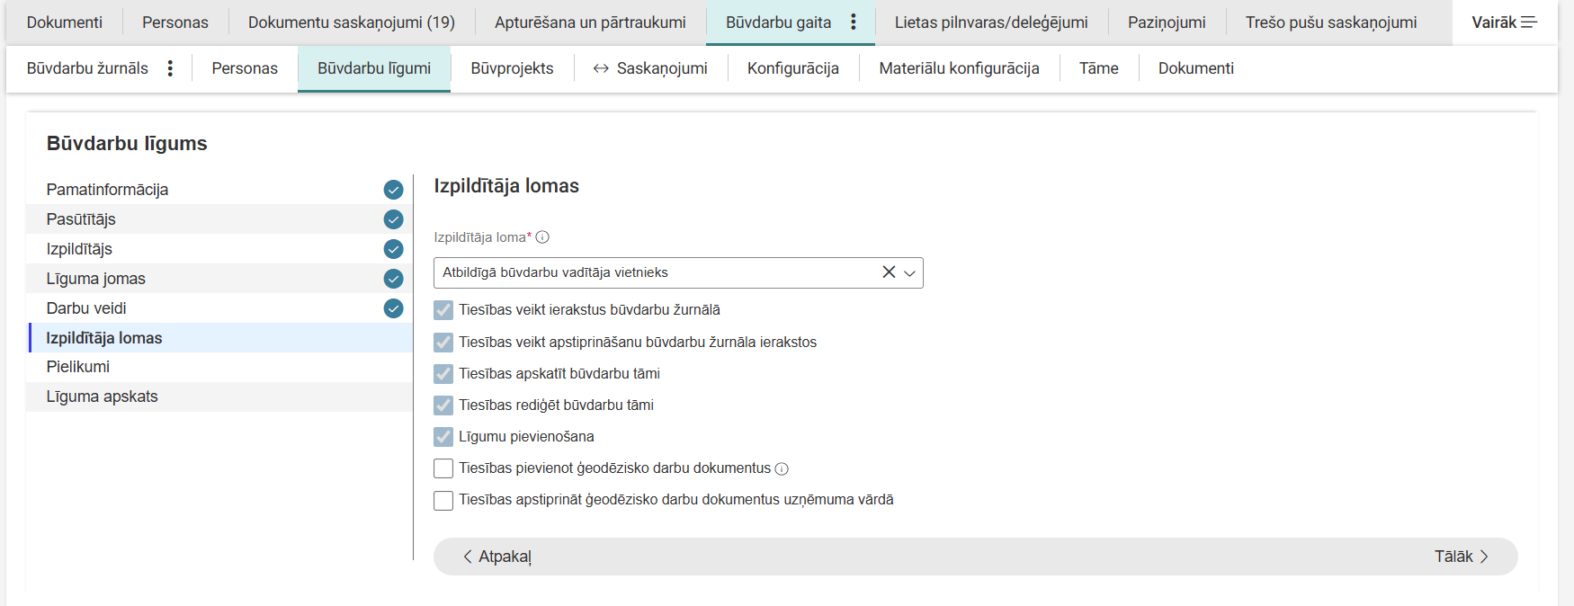Open the Būvdarbu žurnāls sub-tab
Image resolution: width=1574 pixels, height=606 pixels.
[x=87, y=68]
